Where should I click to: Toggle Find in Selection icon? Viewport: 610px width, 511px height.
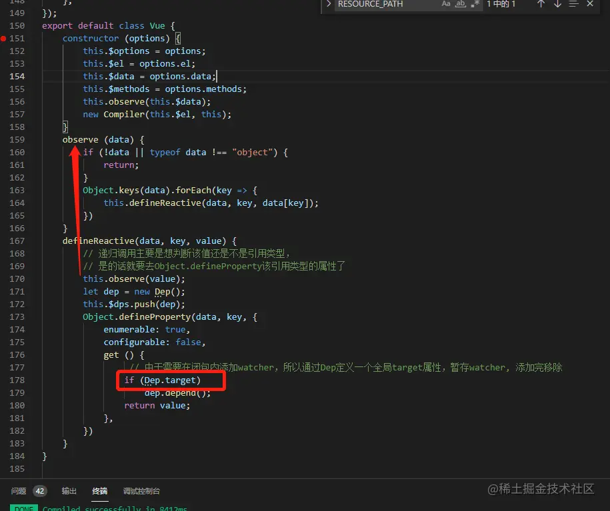click(x=574, y=4)
